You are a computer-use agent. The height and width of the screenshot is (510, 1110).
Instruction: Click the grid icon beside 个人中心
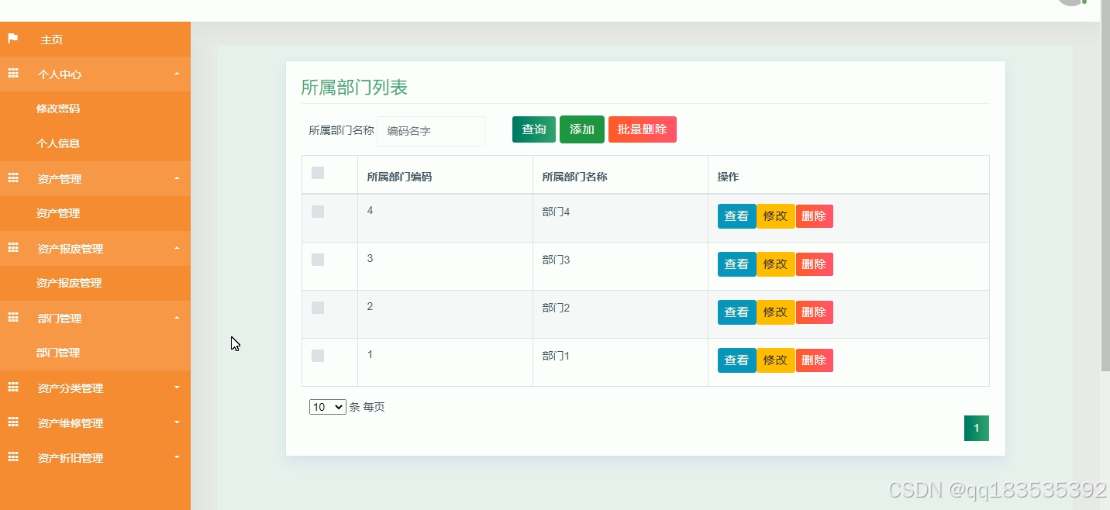point(12,73)
